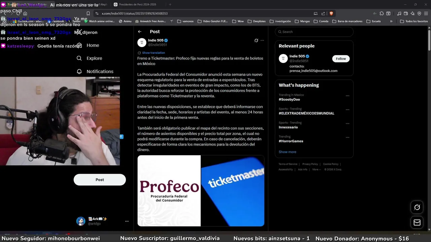Open Explore magnifier in X sidebar

coord(79,58)
